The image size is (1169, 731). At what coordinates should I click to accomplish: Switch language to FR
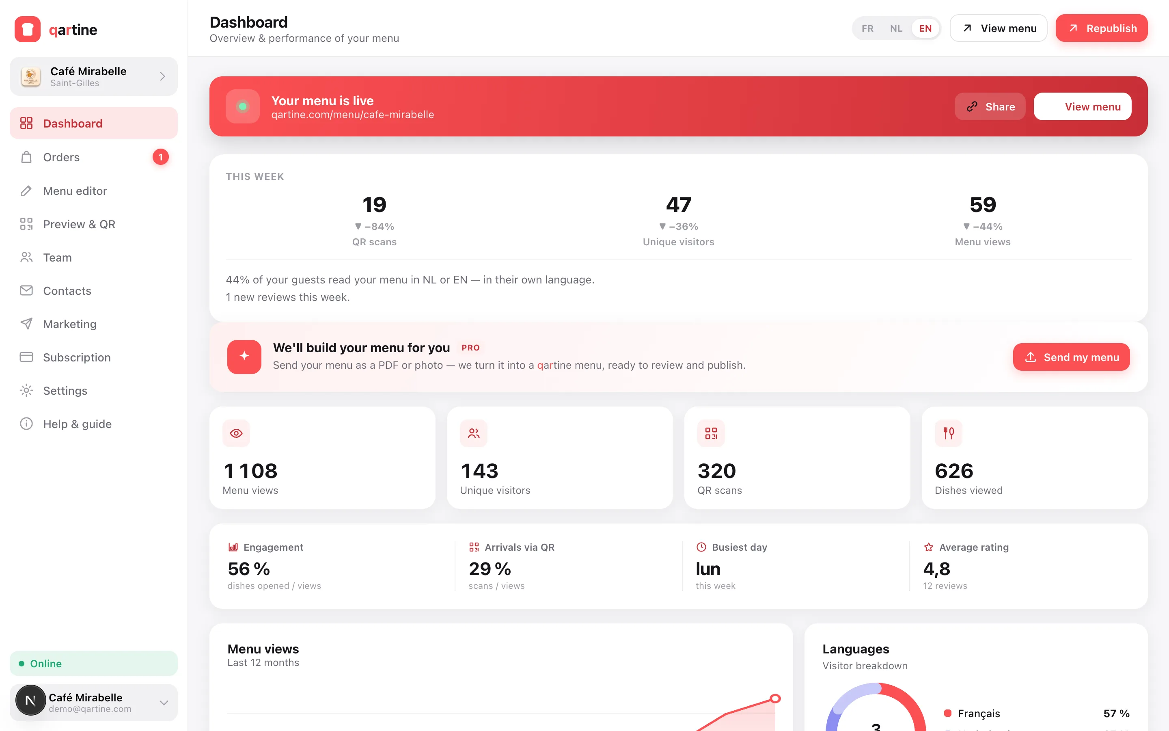867,28
